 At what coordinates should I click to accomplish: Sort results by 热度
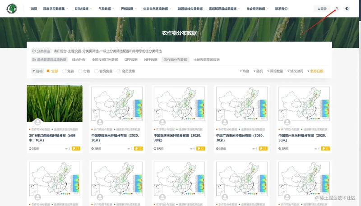point(245,71)
